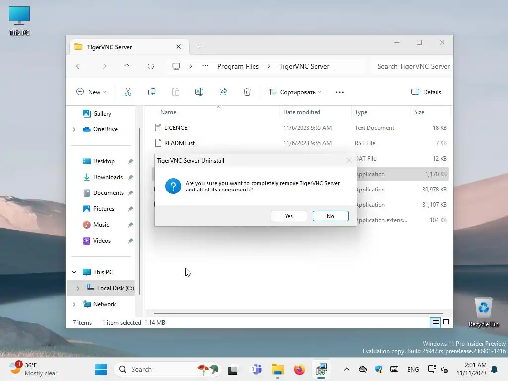Launch Firefox from the taskbar
This screenshot has height=381, width=508.
(299, 369)
